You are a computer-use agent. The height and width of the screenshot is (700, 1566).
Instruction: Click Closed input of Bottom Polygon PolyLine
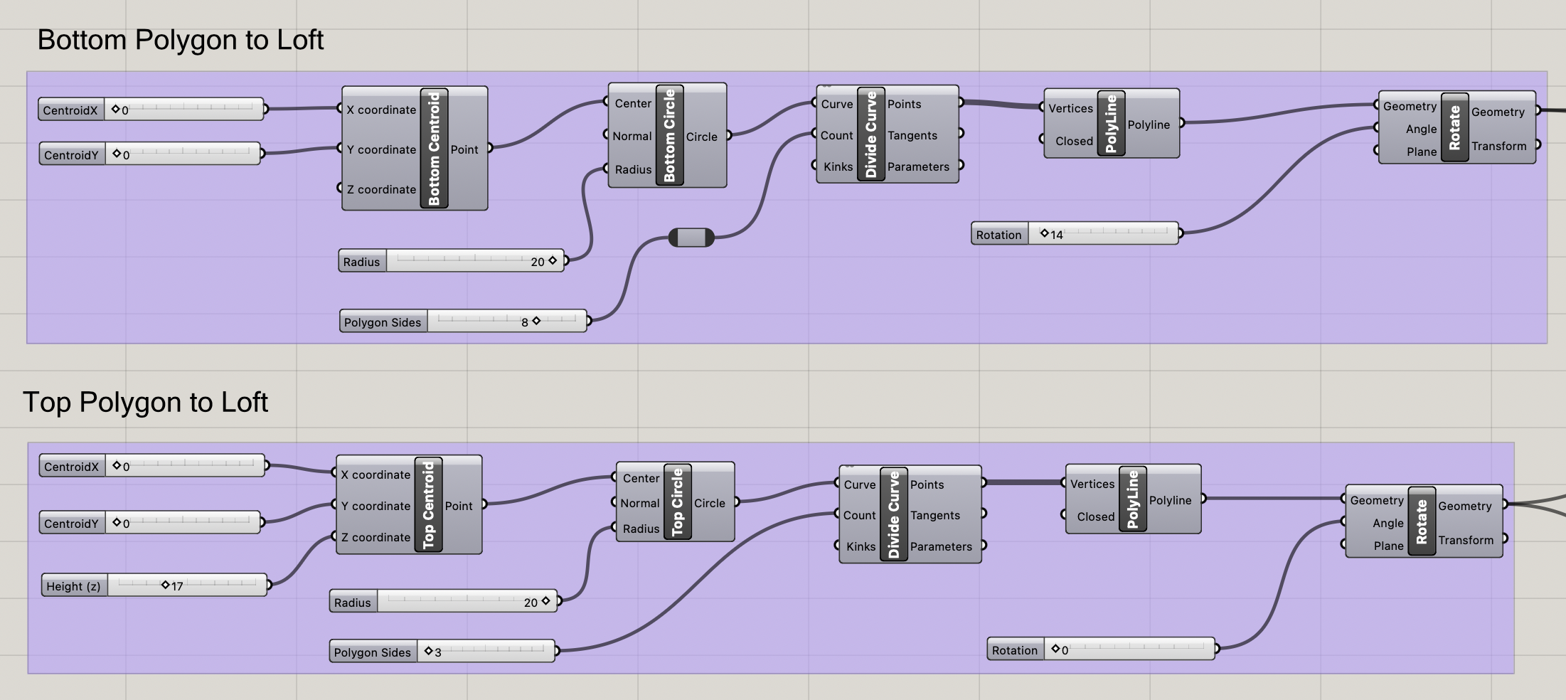pos(1074,141)
